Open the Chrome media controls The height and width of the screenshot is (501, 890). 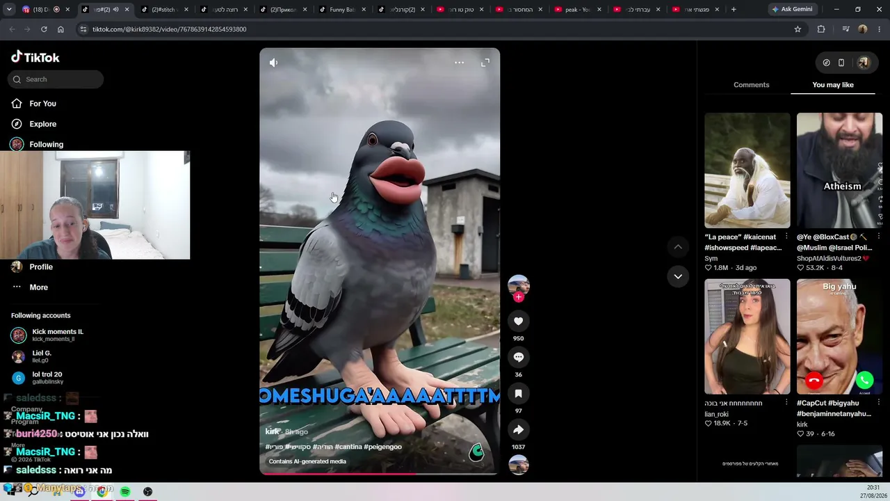tap(845, 29)
